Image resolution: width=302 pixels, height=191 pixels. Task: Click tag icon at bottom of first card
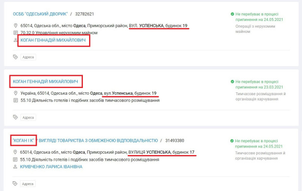pos(15,57)
